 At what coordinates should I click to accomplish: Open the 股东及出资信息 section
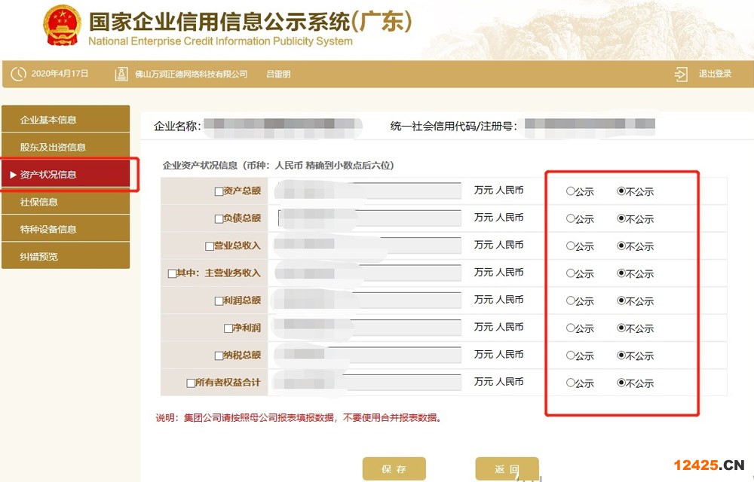coord(53,147)
